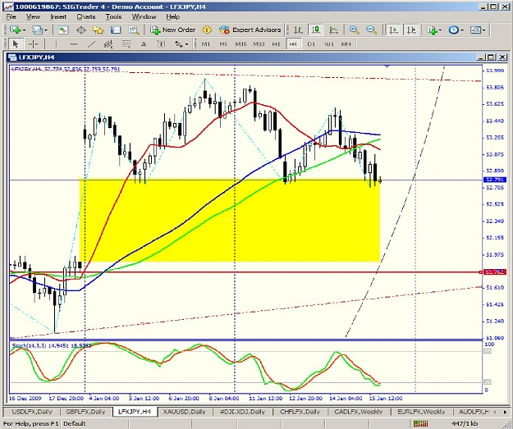Switch to Bar Chart view
This screenshot has height=429, width=513.
298,30
